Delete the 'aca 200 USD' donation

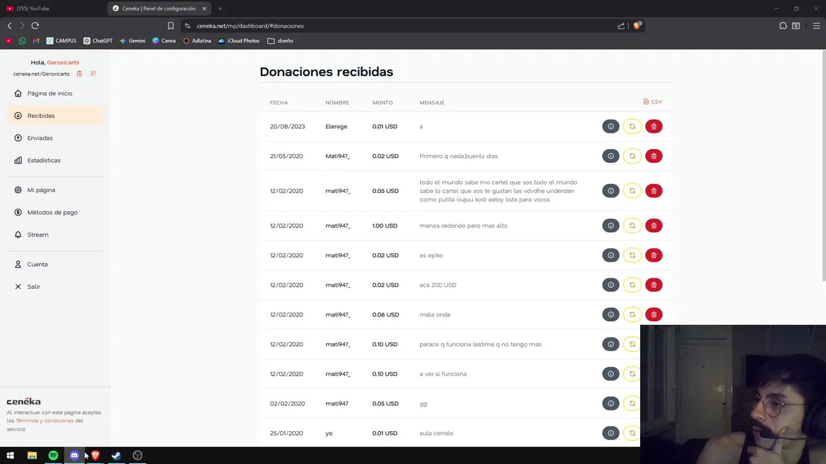point(654,285)
